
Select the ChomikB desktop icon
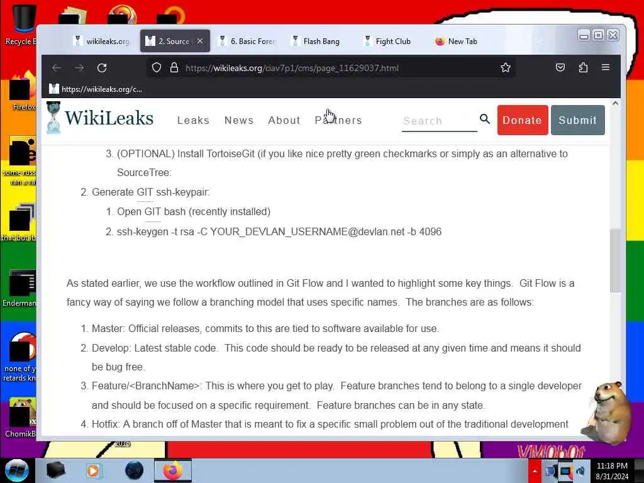[x=19, y=418]
